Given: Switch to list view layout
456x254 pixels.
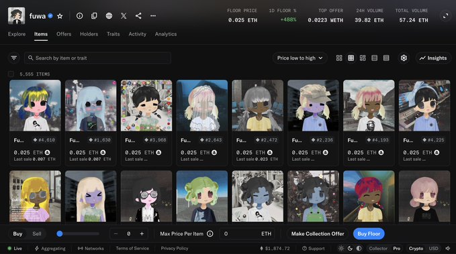Looking at the screenshot, I should [x=374, y=58].
